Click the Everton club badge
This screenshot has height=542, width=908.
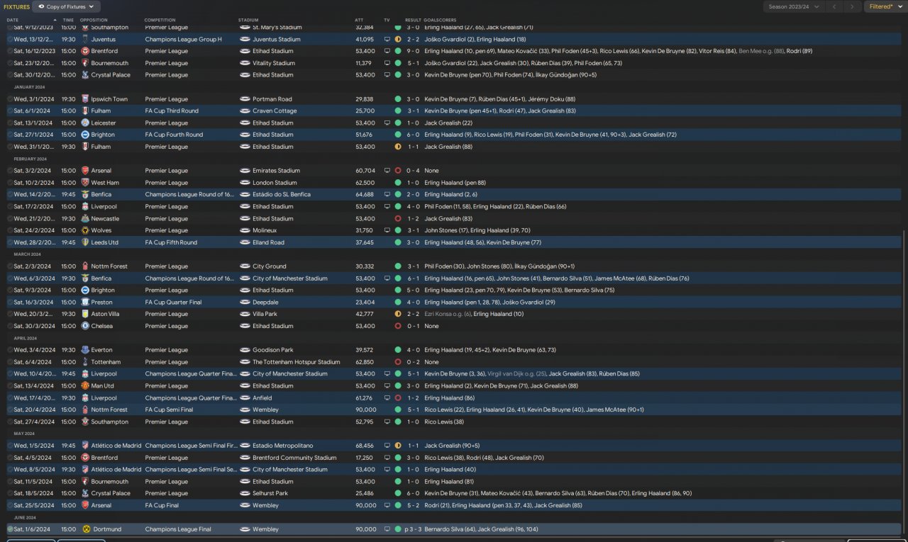point(85,350)
